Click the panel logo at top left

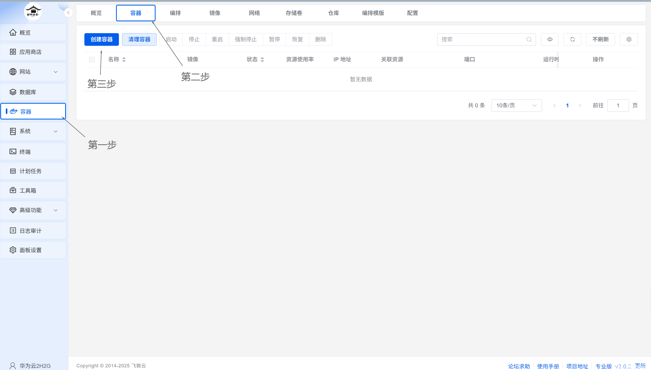33,12
